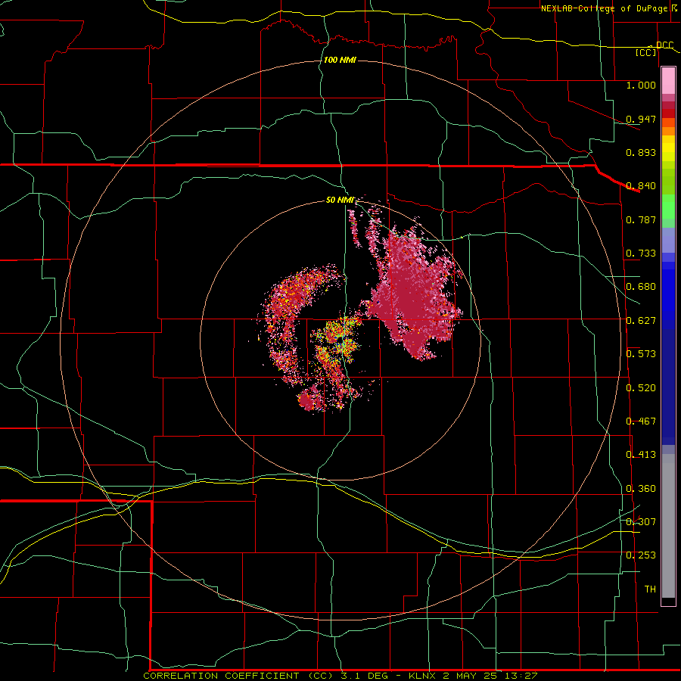681x681 pixels.
Task: Click the 0.733 scale value
Action: 641,253
